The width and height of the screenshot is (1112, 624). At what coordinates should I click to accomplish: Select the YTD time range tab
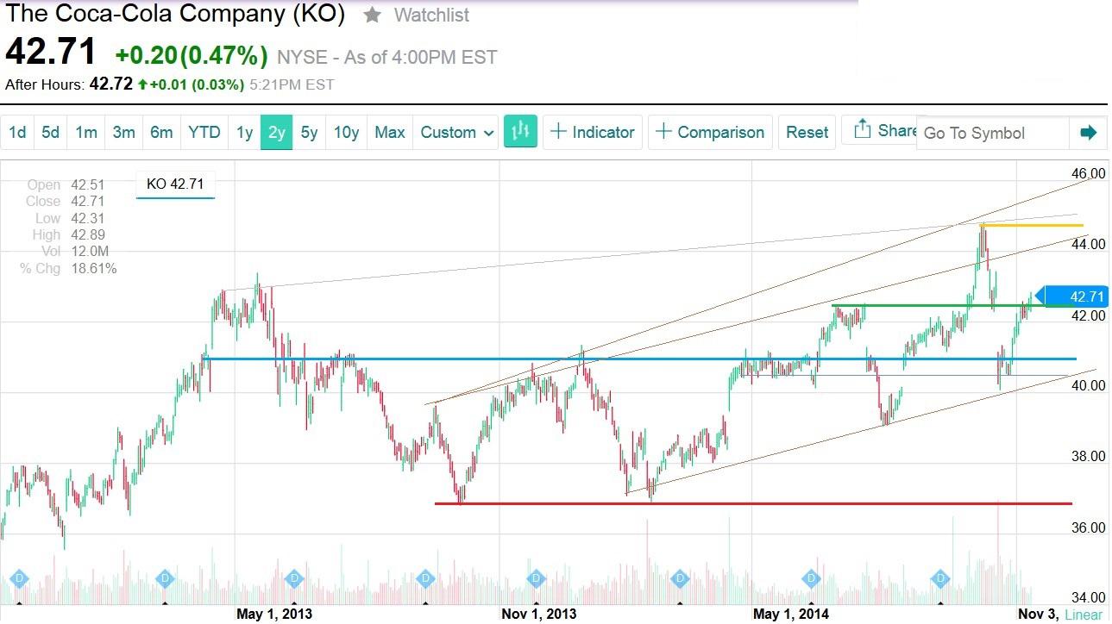(204, 132)
